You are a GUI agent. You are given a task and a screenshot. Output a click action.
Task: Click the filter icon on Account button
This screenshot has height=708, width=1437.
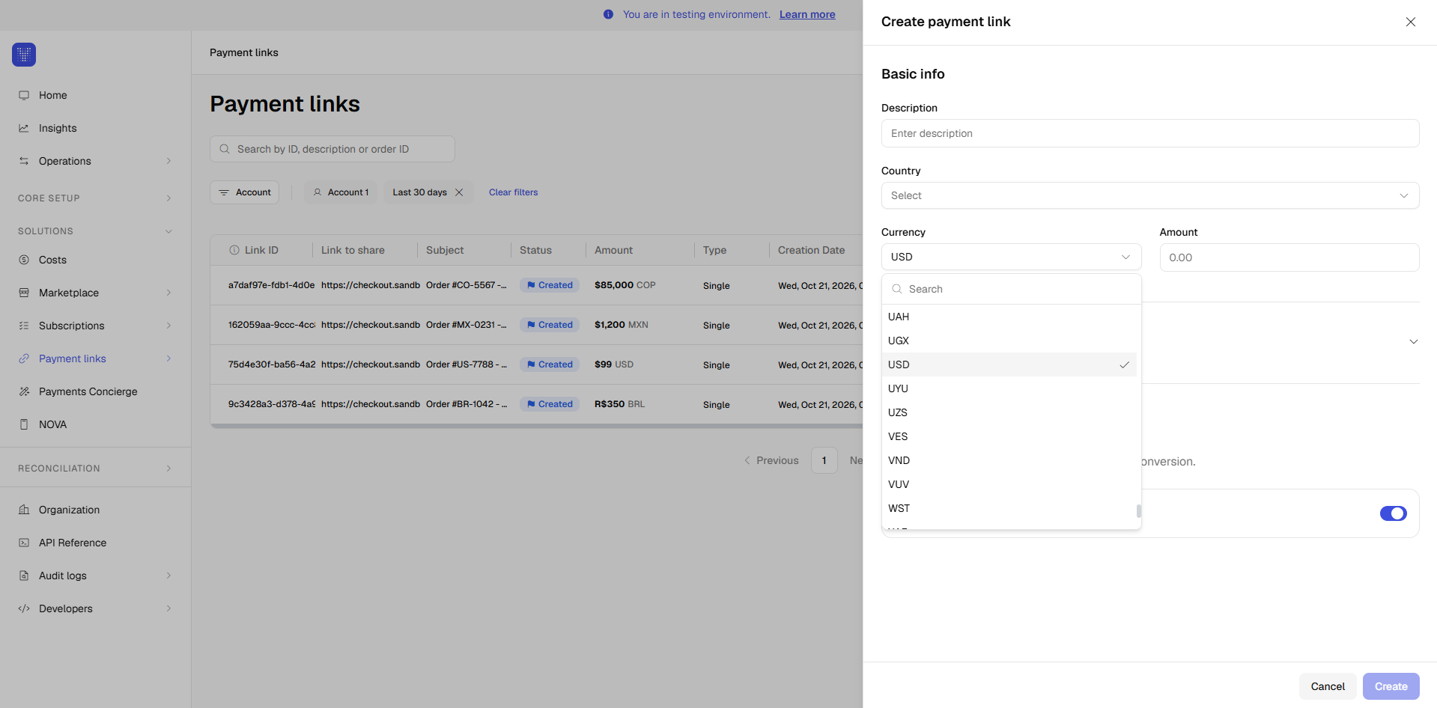click(x=224, y=192)
